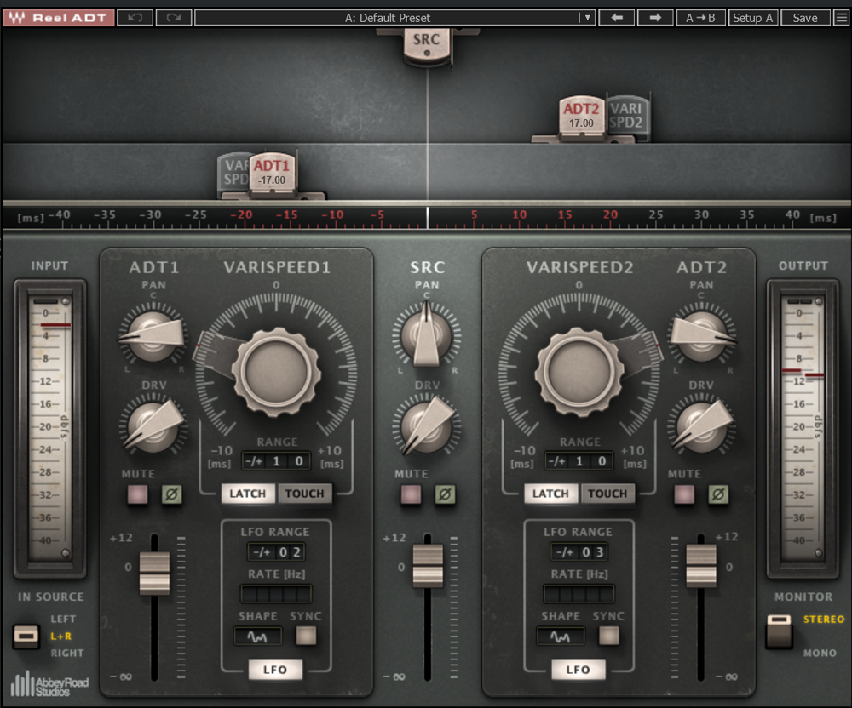Image resolution: width=852 pixels, height=708 pixels.
Task: Invert phase on ADT1
Action: click(x=172, y=494)
